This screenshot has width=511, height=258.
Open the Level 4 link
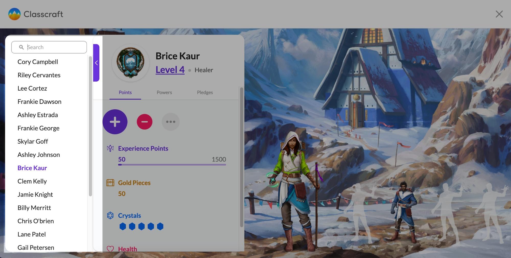170,70
